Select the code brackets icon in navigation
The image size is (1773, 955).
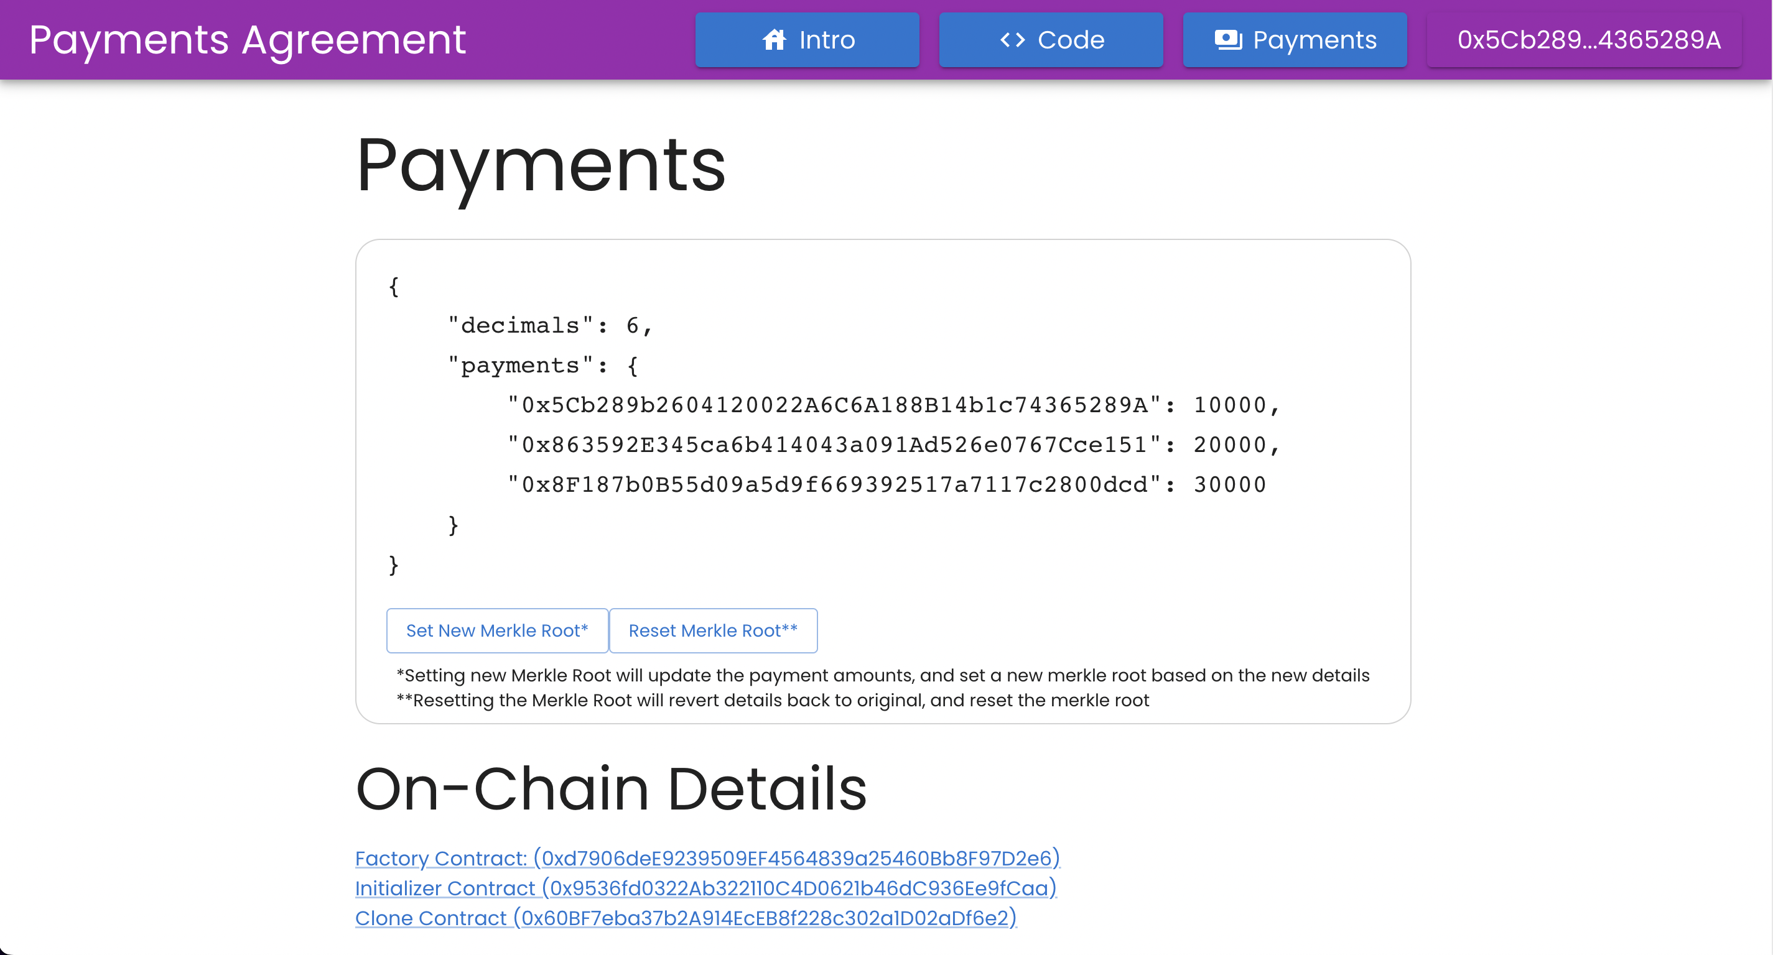click(1011, 40)
